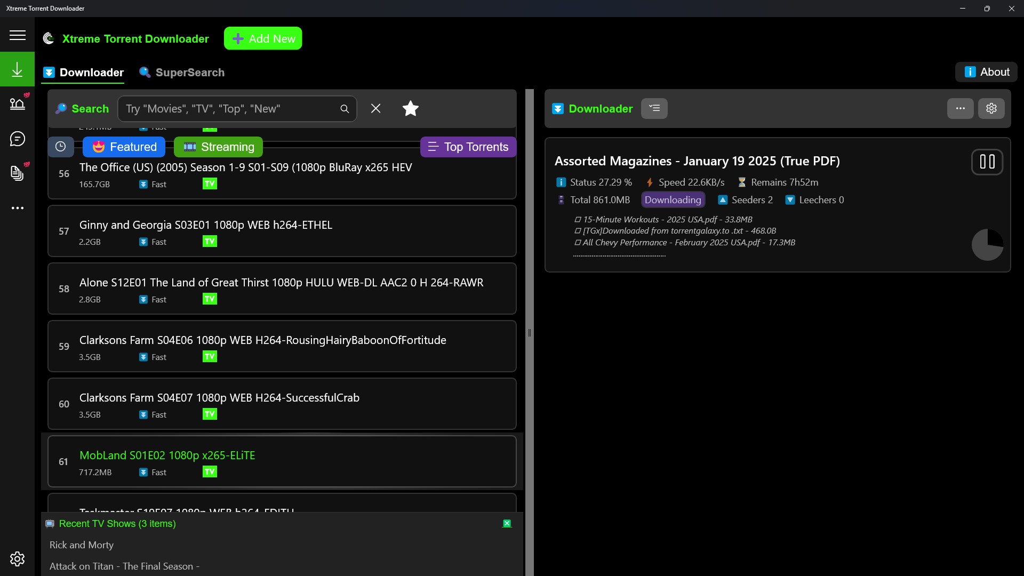Click the splitter between the two panels
The width and height of the screenshot is (1024, 576).
[x=530, y=332]
